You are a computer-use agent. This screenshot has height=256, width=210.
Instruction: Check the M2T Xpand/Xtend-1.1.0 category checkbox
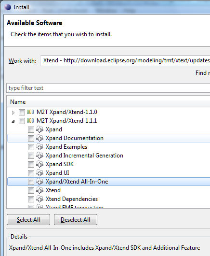(x=22, y=113)
